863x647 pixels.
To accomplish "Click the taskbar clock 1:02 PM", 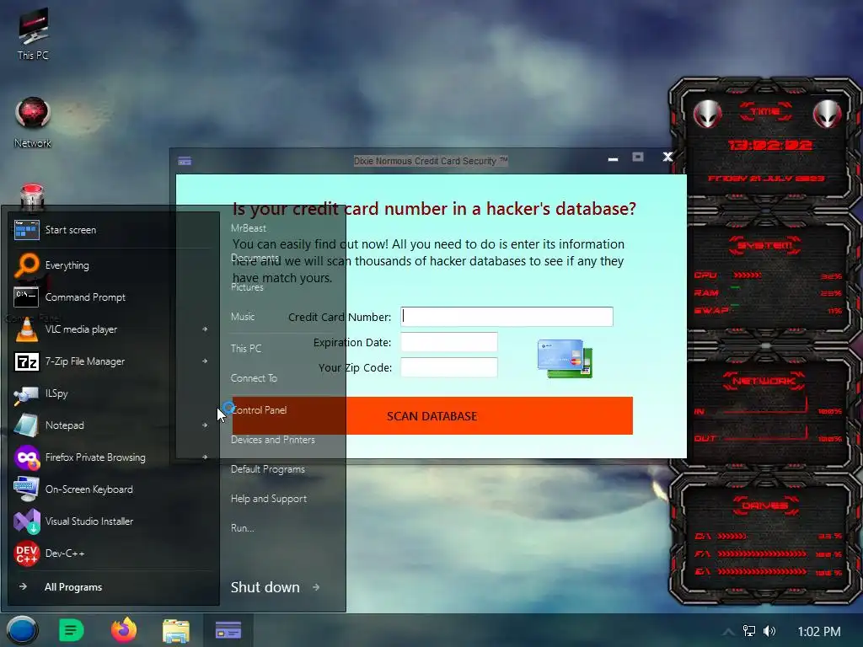I will (x=819, y=632).
